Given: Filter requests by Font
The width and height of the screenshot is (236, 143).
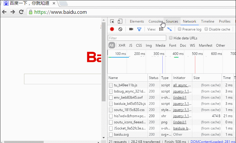Looking at the screenshot, I should click(x=172, y=45).
